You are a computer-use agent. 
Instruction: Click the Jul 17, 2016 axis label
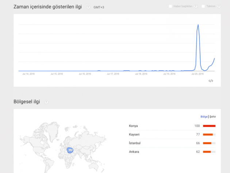tap(113, 74)
